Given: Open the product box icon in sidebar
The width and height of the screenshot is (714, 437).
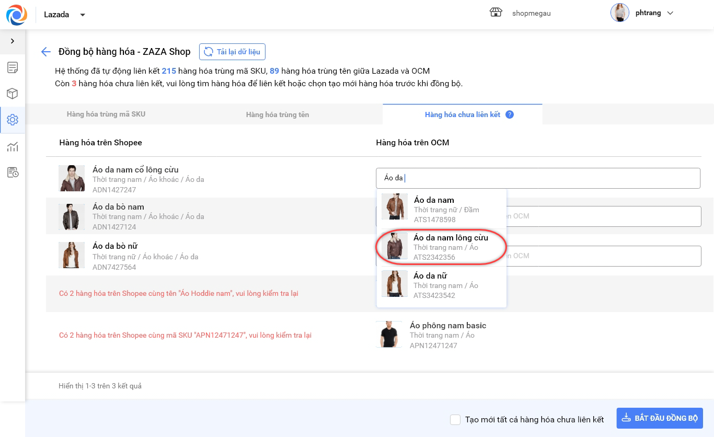Looking at the screenshot, I should [x=13, y=94].
